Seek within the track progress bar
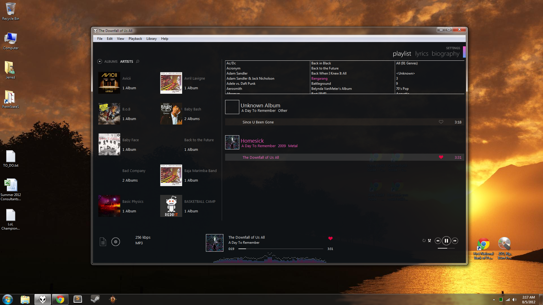 pyautogui.click(x=281, y=249)
